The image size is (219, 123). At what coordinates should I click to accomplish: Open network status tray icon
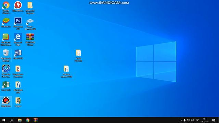pyautogui.click(x=189, y=120)
